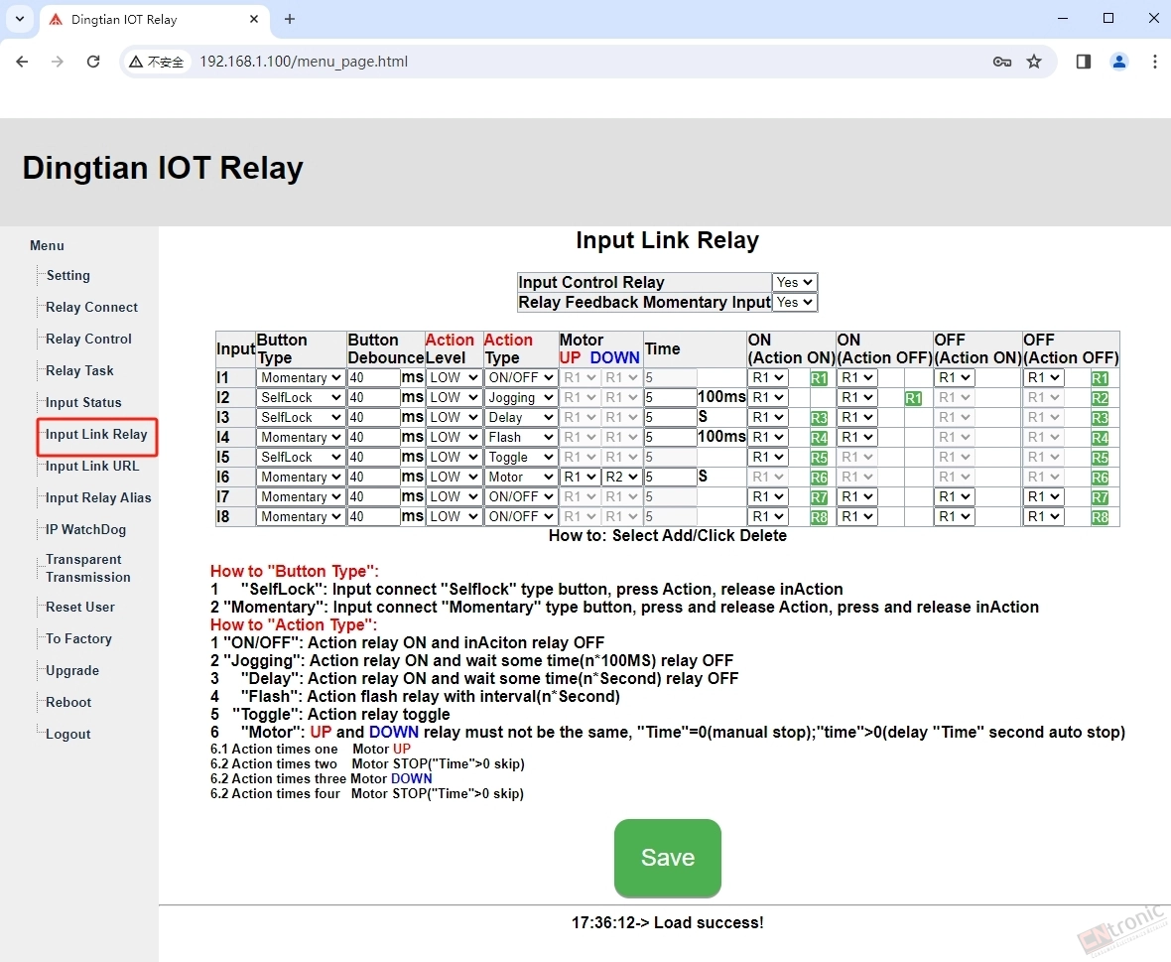Delete green R4 tag in I4 ON (Action ON)
This screenshot has width=1171, height=962.
coord(819,438)
